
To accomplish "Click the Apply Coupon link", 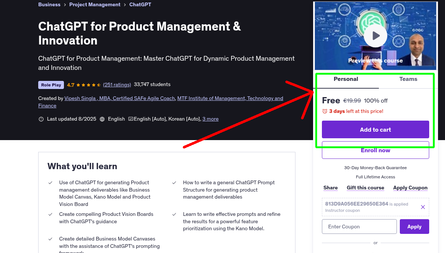I will (410, 188).
